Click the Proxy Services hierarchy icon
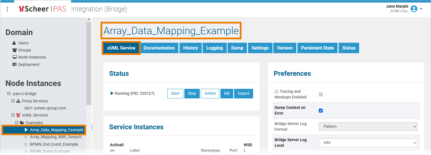431x155 pixels. [18, 101]
